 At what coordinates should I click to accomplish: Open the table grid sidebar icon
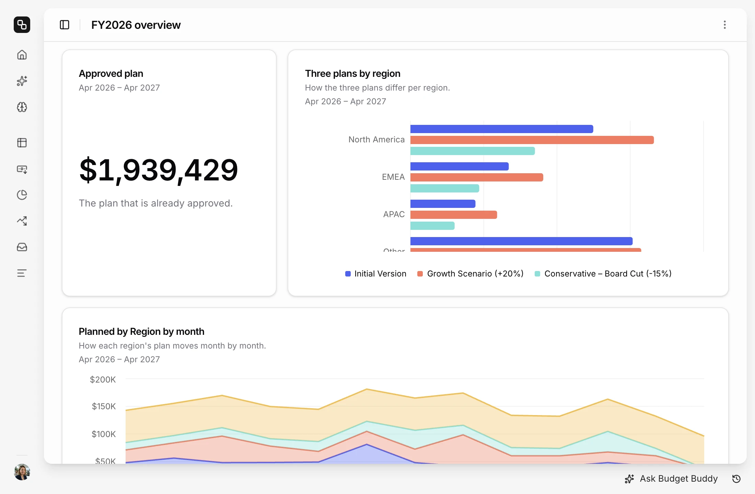(22, 143)
